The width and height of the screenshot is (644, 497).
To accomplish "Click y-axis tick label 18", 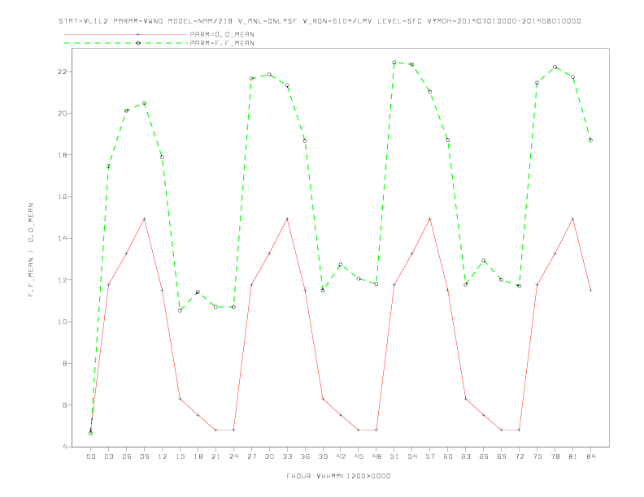I will tap(63, 155).
